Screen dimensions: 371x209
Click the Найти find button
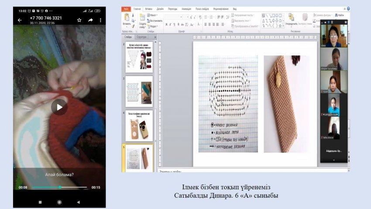point(339,15)
